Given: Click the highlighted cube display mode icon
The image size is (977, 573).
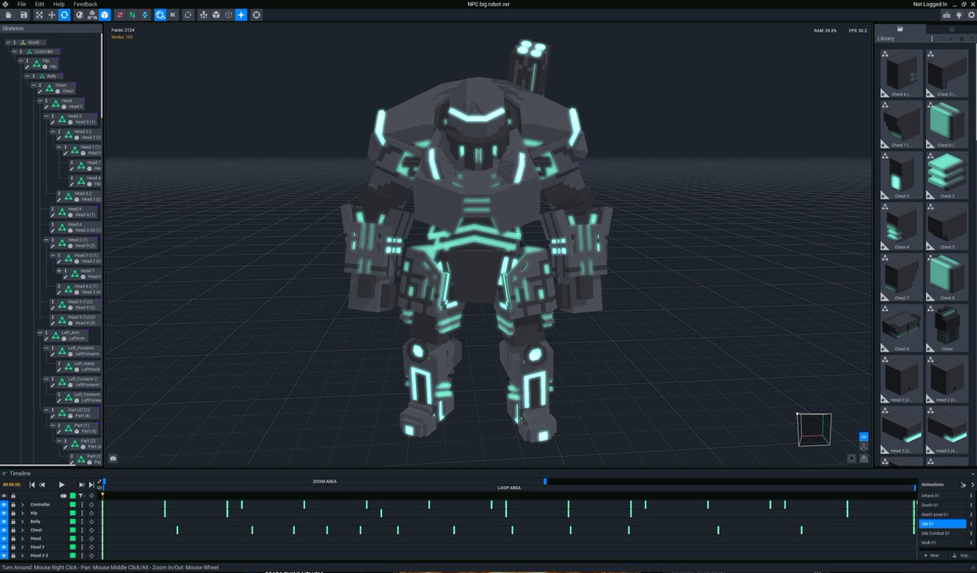Looking at the screenshot, I should [x=105, y=15].
